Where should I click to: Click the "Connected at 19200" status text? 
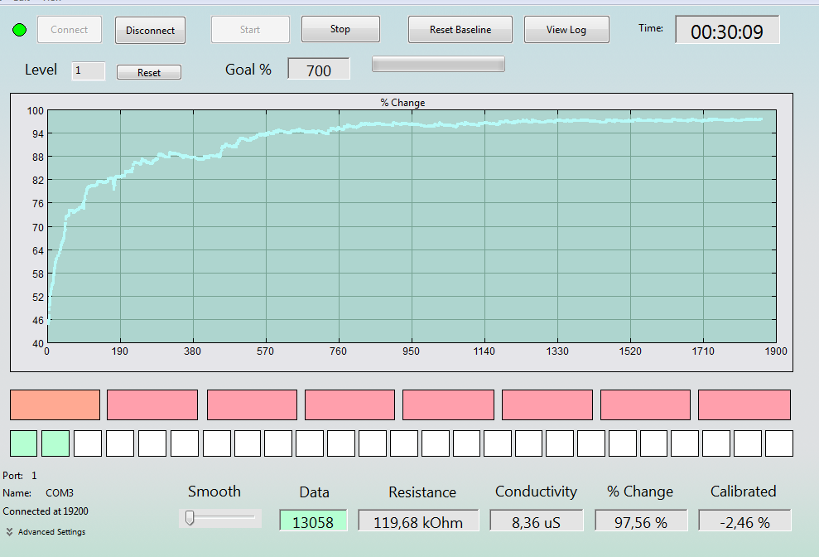point(46,511)
